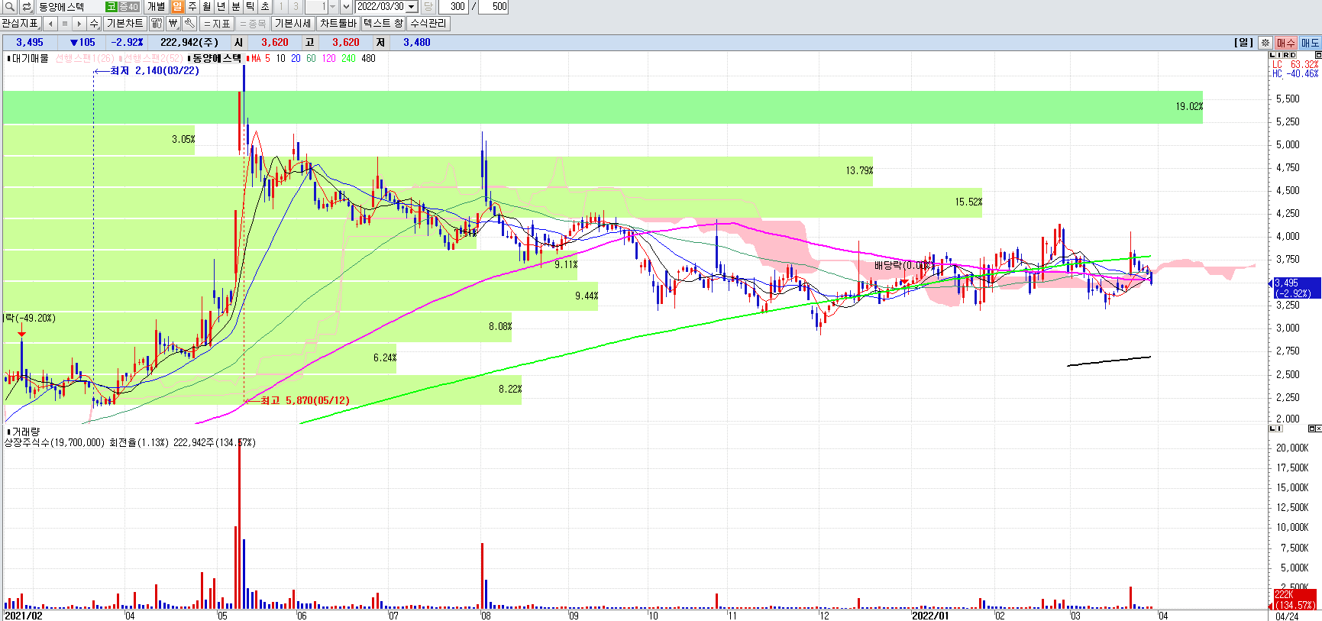Click the greyed 1 interval button

click(x=281, y=7)
